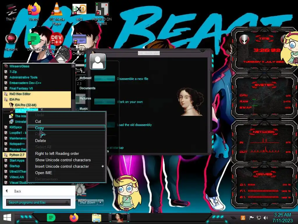Open the CREDIT CARD CHECKER desktop icon
This screenshot has width=298, height=224.
(x=79, y=44)
